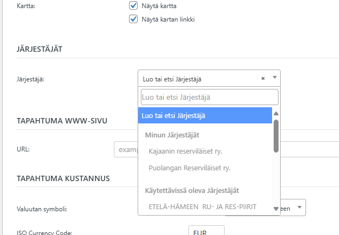This screenshot has height=235, width=339.
Task: Toggle the Näytä kartan linkki checkbox
Action: (133, 19)
